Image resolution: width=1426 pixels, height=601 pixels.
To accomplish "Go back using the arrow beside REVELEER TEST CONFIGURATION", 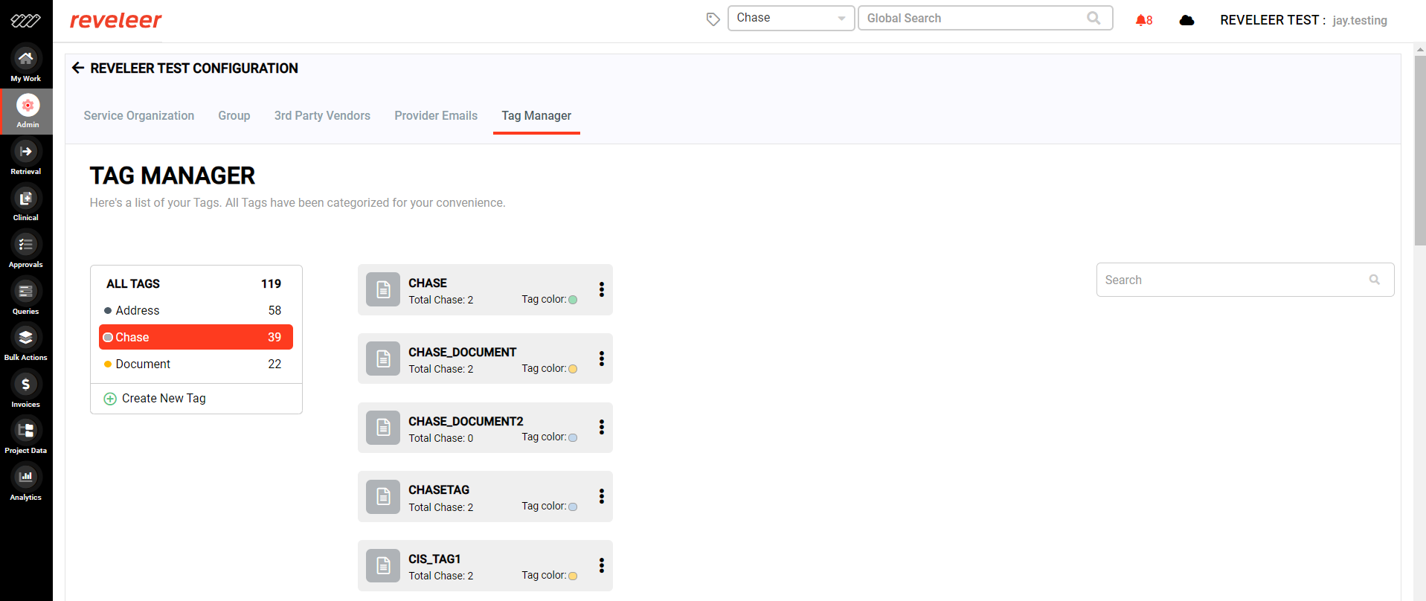I will (x=78, y=68).
